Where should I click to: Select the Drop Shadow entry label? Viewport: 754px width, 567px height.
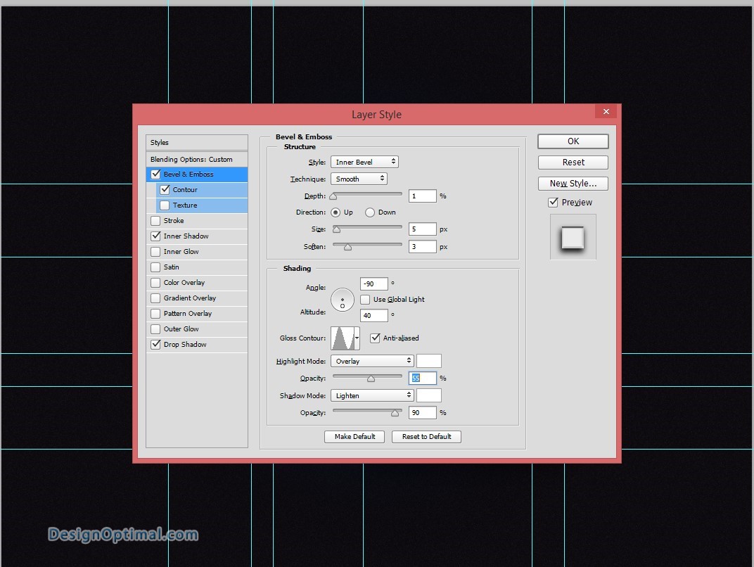[185, 344]
